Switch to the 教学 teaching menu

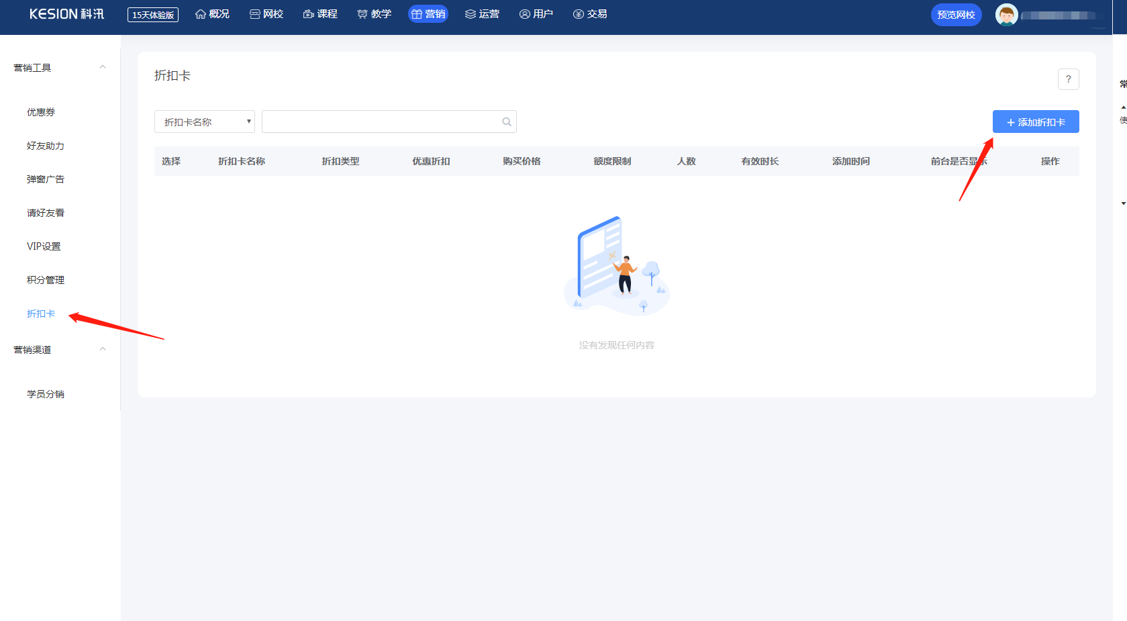374,14
